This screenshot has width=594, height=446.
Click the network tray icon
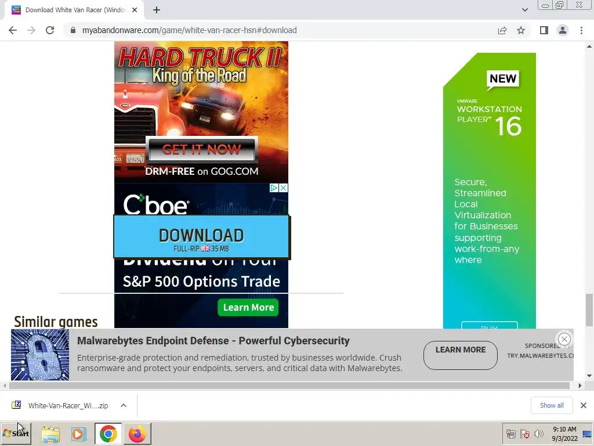click(x=511, y=434)
